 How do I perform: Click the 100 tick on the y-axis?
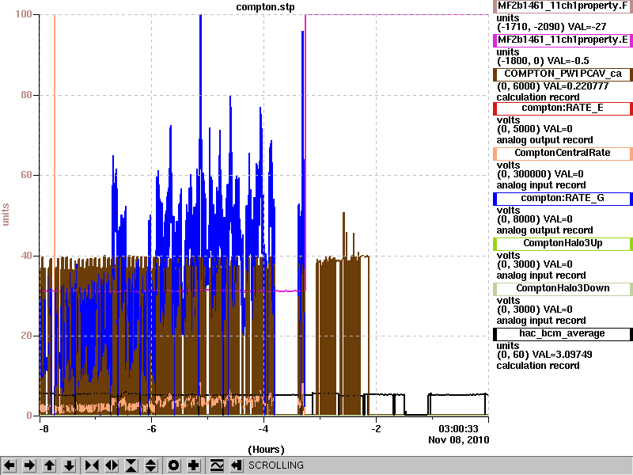(24, 14)
